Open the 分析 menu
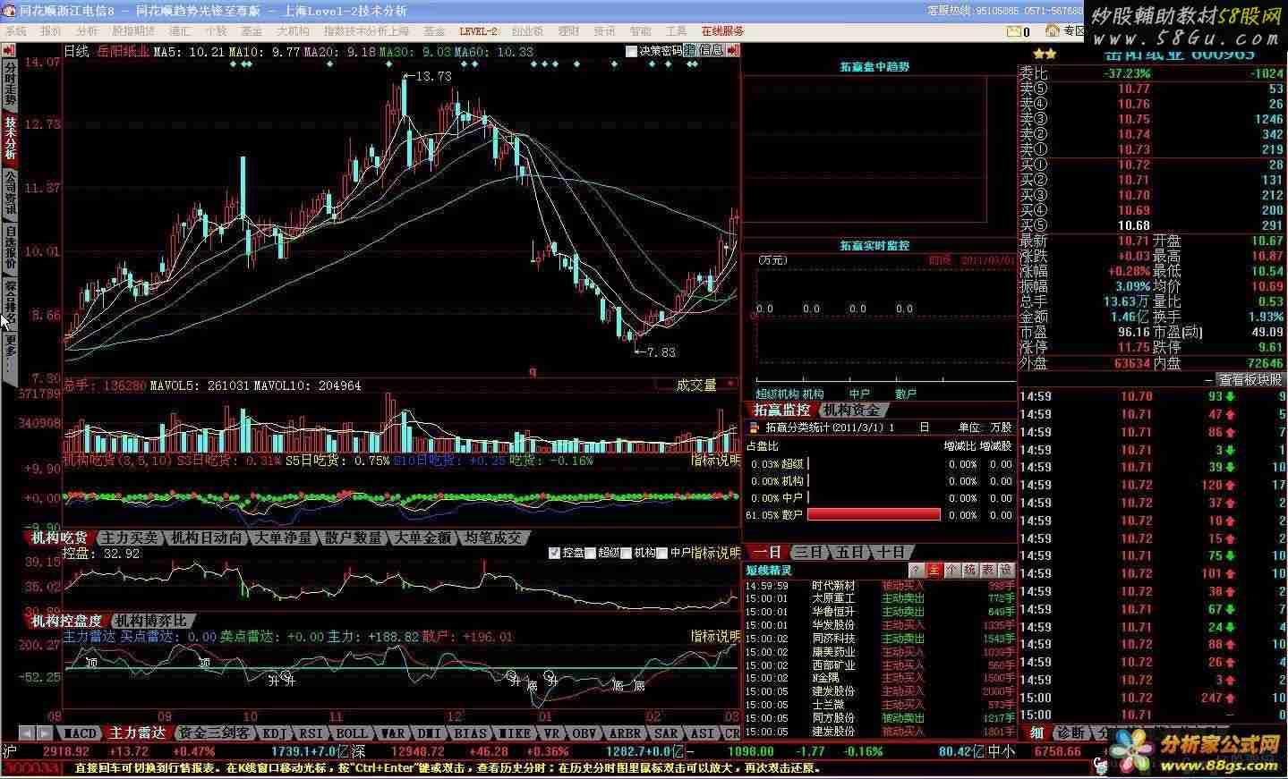The image size is (1288, 779). pos(87,31)
